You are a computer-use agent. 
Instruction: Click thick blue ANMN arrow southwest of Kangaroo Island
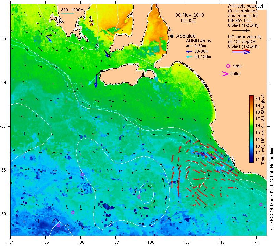point(96,81)
